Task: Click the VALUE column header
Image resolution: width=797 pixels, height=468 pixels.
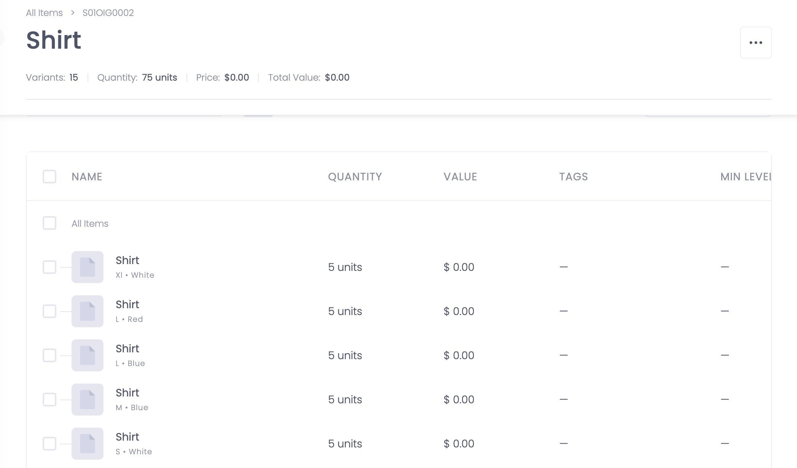Action: [x=460, y=177]
